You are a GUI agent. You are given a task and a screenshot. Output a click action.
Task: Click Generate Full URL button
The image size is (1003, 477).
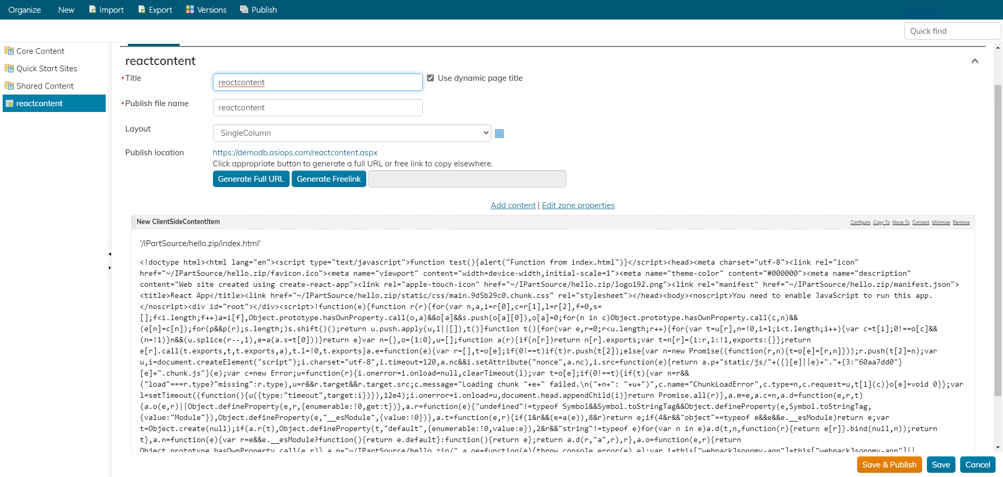pos(251,179)
